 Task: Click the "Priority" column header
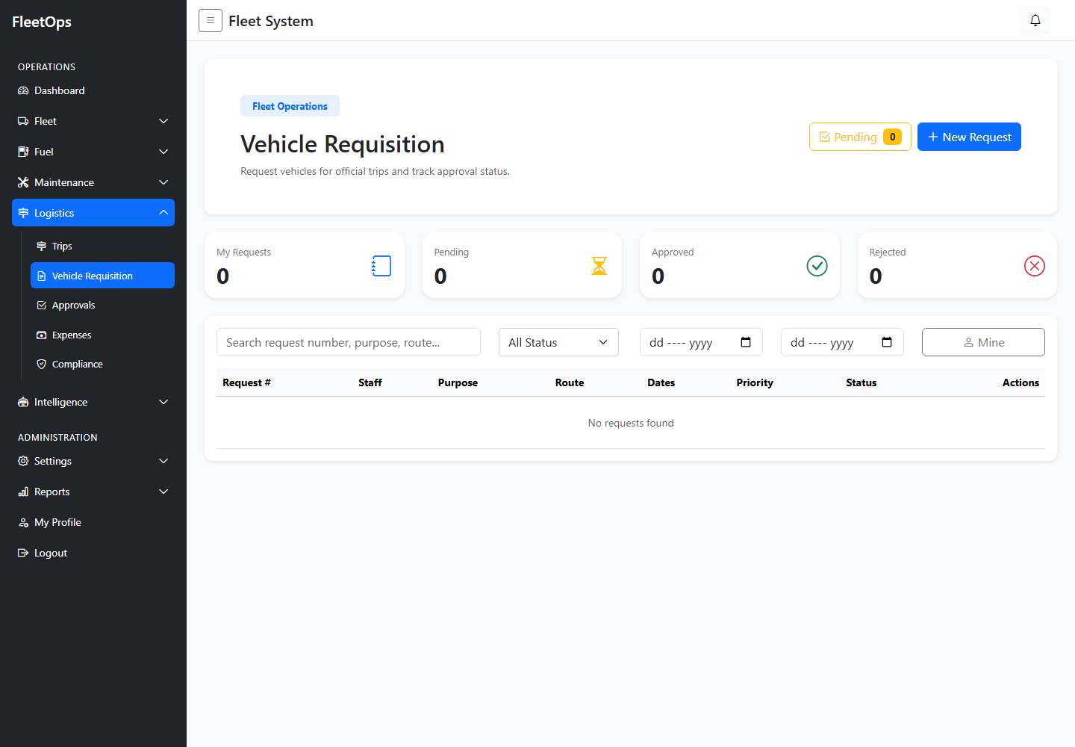click(755, 382)
